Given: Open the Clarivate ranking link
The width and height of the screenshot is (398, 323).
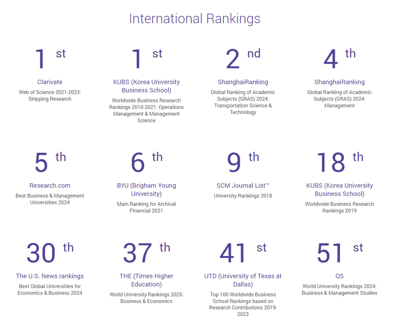Looking at the screenshot, I should tap(50, 82).
